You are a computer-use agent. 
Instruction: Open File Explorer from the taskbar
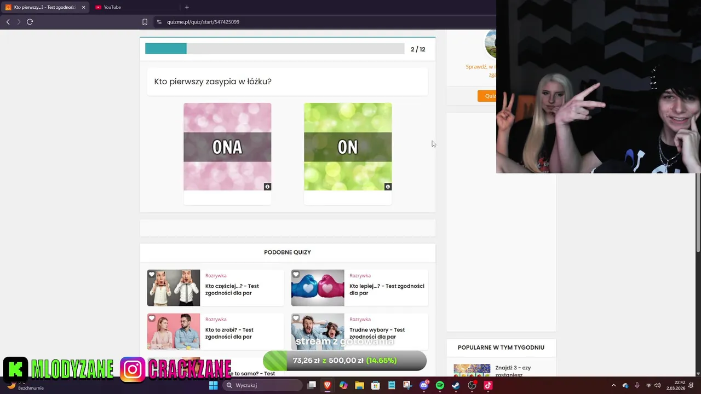[359, 385]
